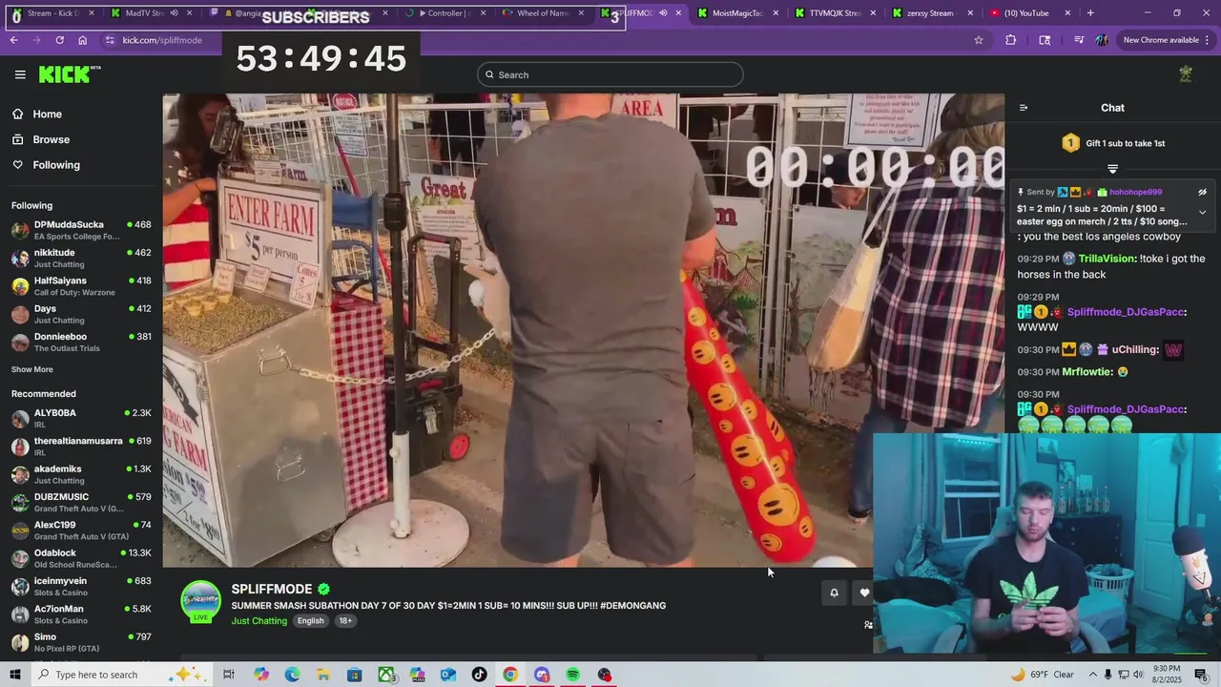This screenshot has height=687, width=1221.
Task: Open Windows notification center icon
Action: click(1201, 675)
